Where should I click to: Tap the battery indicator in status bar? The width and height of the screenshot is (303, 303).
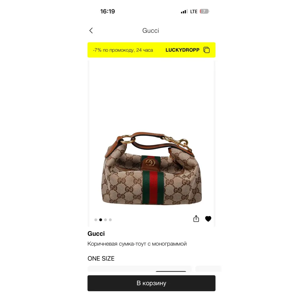tap(204, 12)
